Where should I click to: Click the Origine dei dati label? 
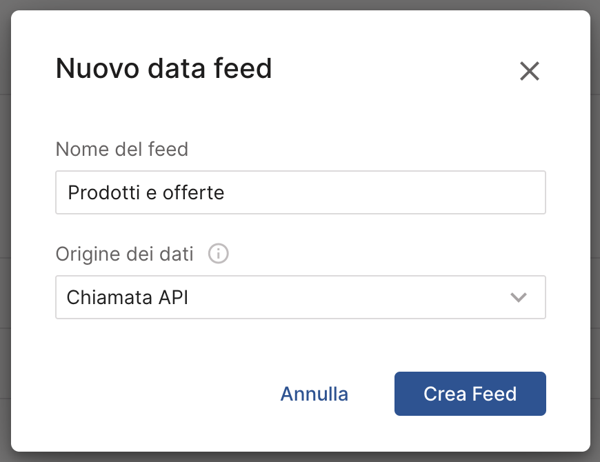[x=124, y=254]
